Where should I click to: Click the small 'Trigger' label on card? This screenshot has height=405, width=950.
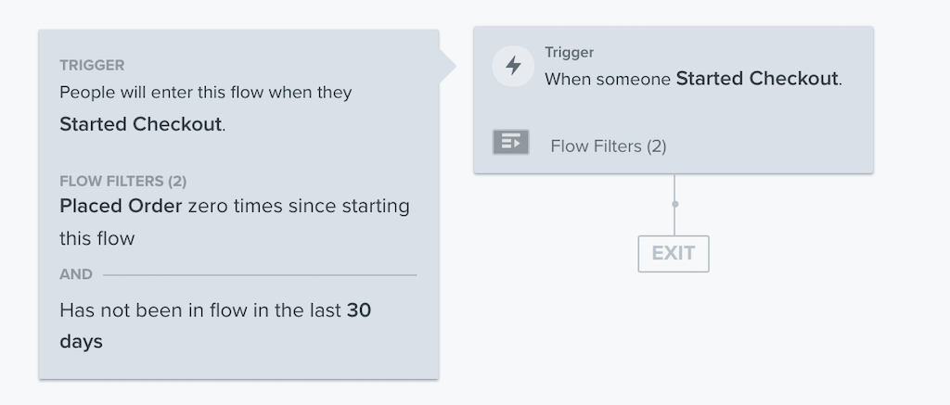pos(569,53)
